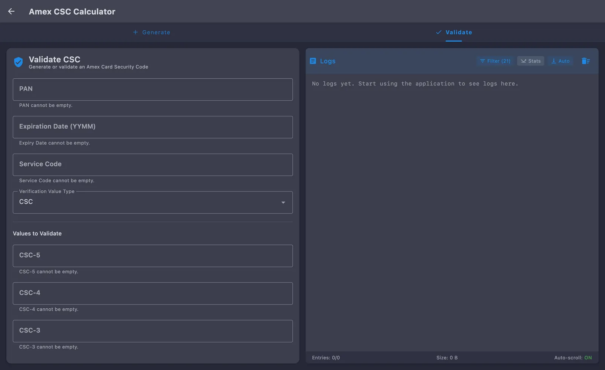
Task: Click the blue shield icon beside Validate CSC
Action: (18, 62)
